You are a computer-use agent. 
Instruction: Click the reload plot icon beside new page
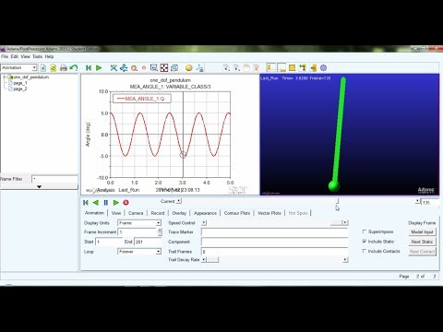54,68
